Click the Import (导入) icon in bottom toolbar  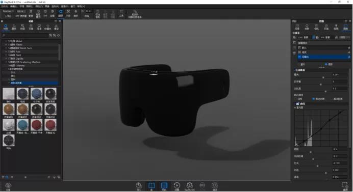(139, 186)
